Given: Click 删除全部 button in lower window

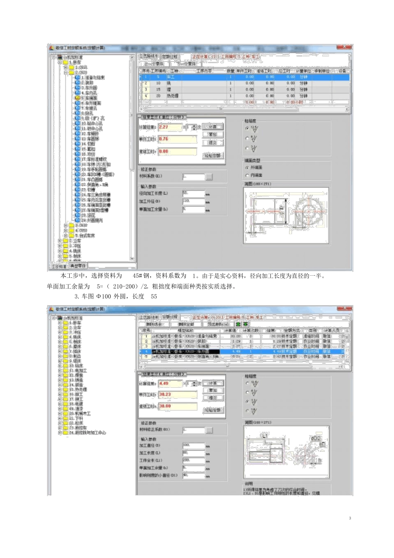Looking at the screenshot, I should tap(186, 324).
